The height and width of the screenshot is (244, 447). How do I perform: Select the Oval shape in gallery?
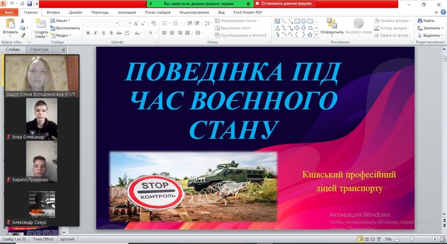[304, 21]
